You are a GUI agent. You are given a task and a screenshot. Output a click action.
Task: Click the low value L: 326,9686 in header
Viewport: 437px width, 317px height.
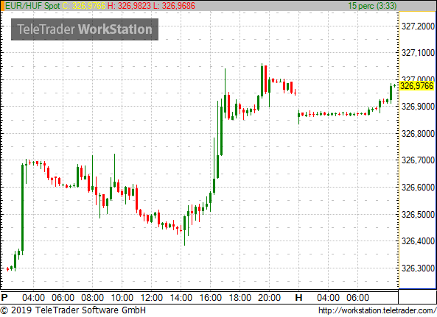pos(174,6)
